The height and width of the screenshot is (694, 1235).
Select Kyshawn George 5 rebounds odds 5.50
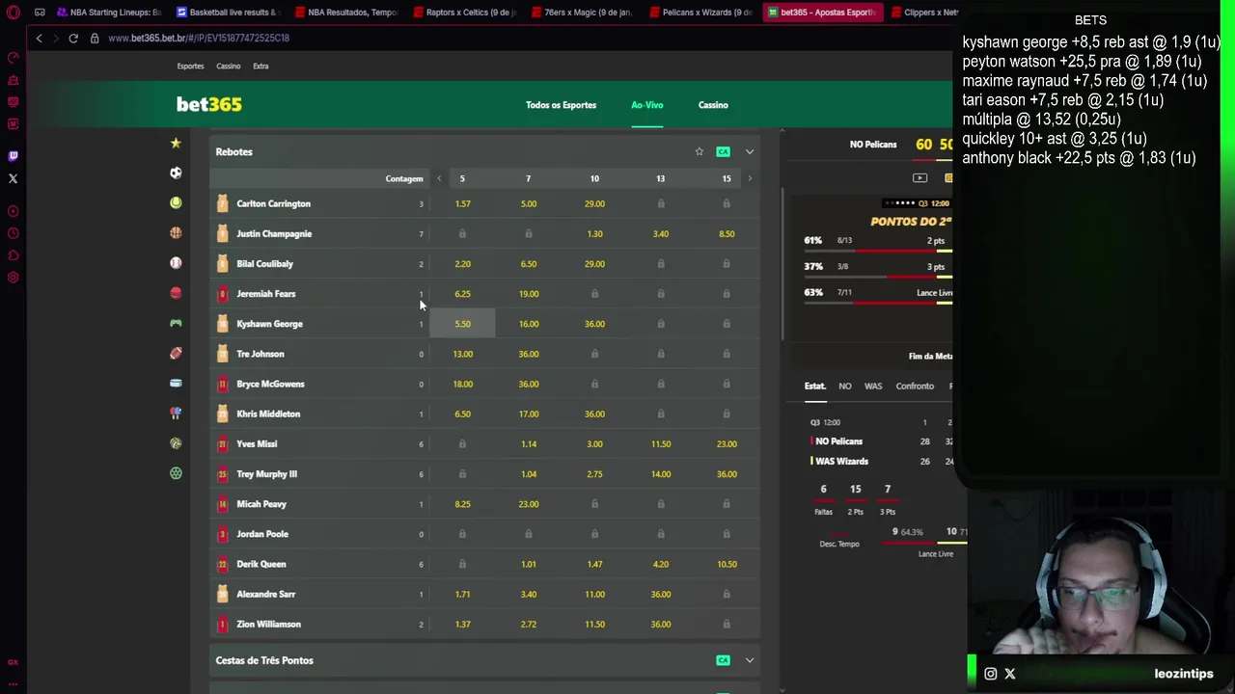[462, 324]
